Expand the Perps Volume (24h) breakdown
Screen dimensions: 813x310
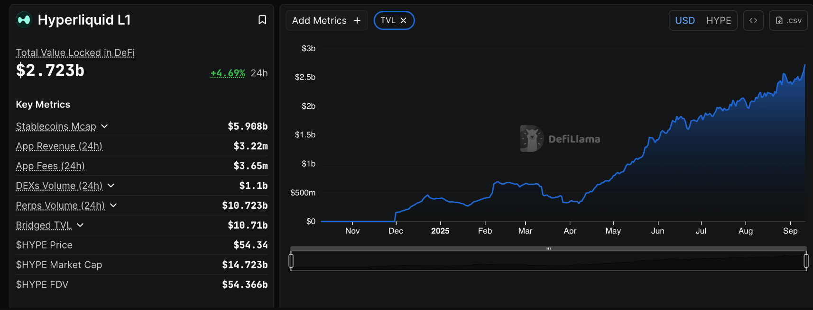[x=113, y=205]
